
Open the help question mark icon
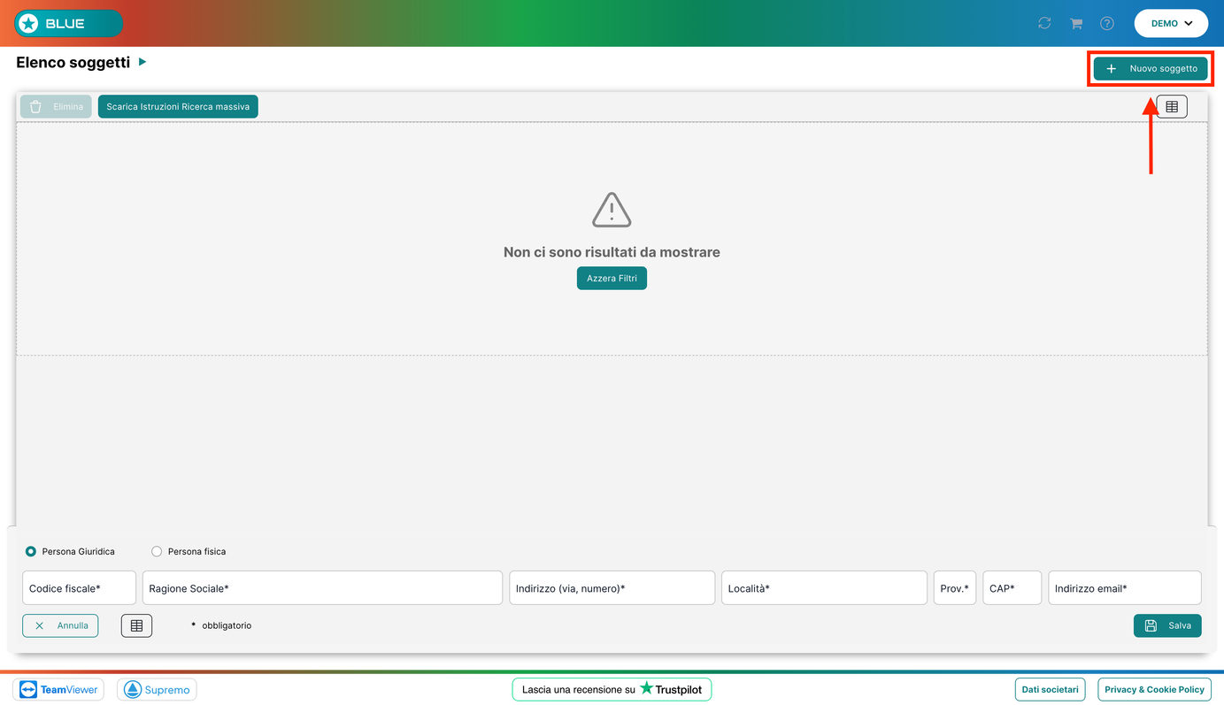(x=1107, y=23)
